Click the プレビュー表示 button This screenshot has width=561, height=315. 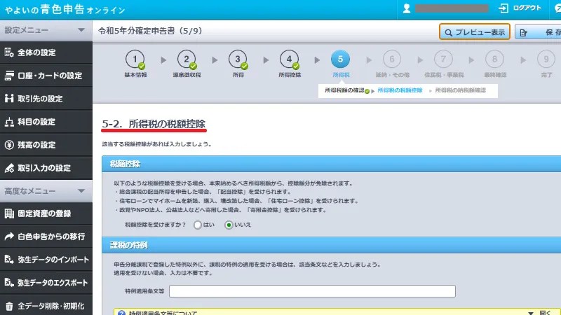pyautogui.click(x=475, y=31)
